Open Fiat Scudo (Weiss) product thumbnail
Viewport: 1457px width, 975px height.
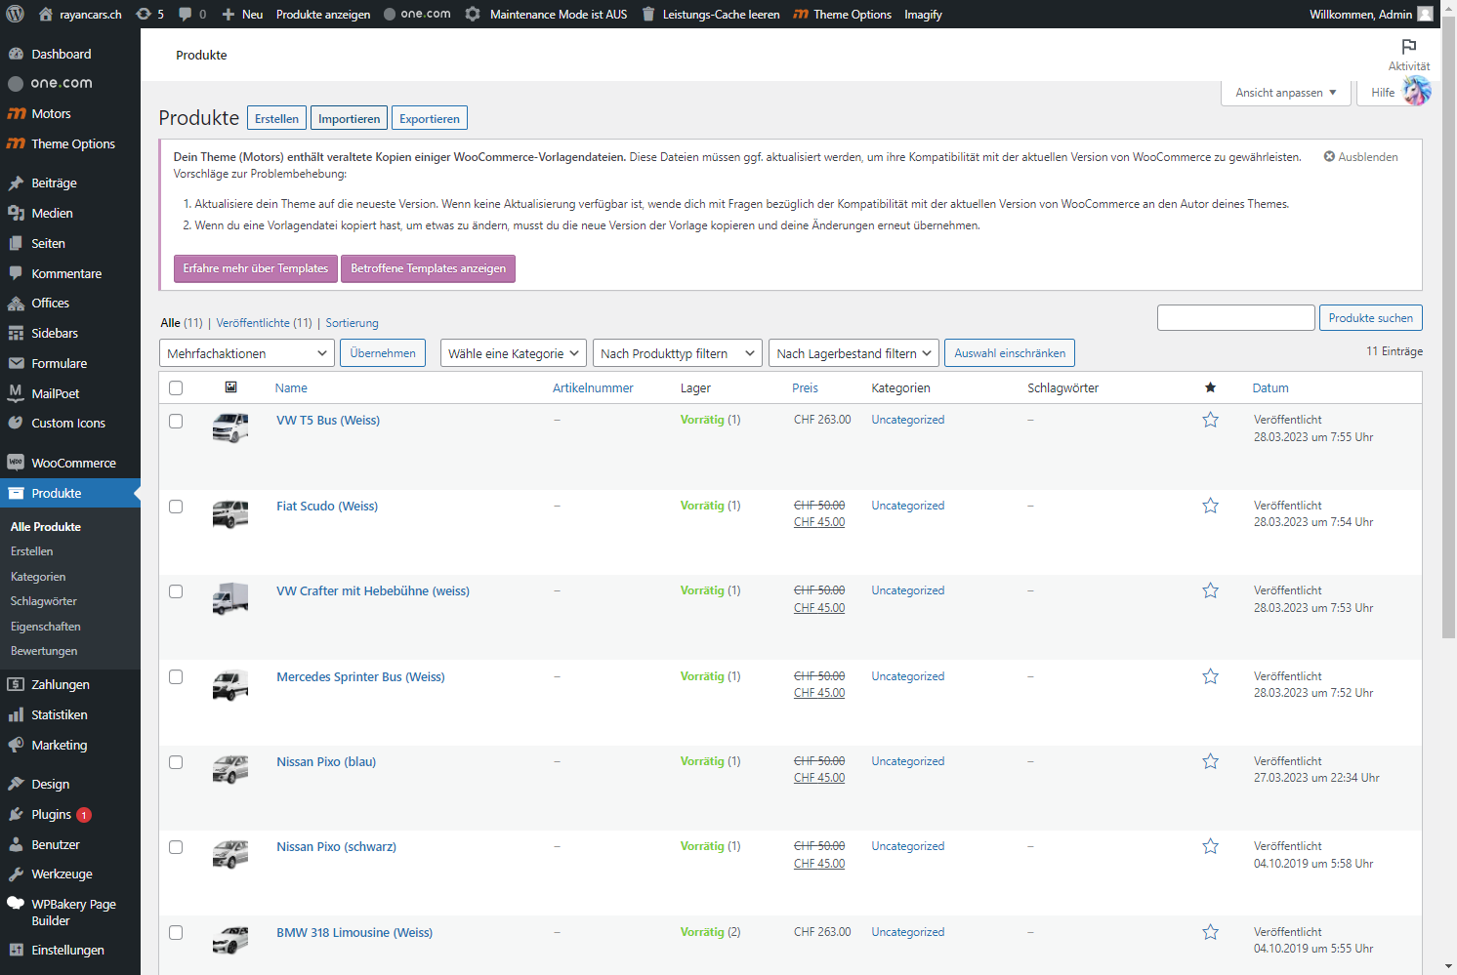(x=230, y=512)
